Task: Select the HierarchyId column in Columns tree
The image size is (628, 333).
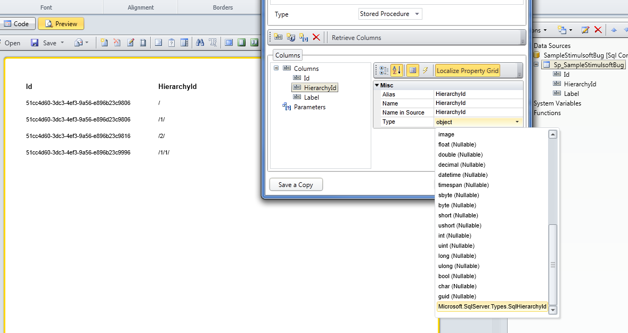Action: pos(320,88)
